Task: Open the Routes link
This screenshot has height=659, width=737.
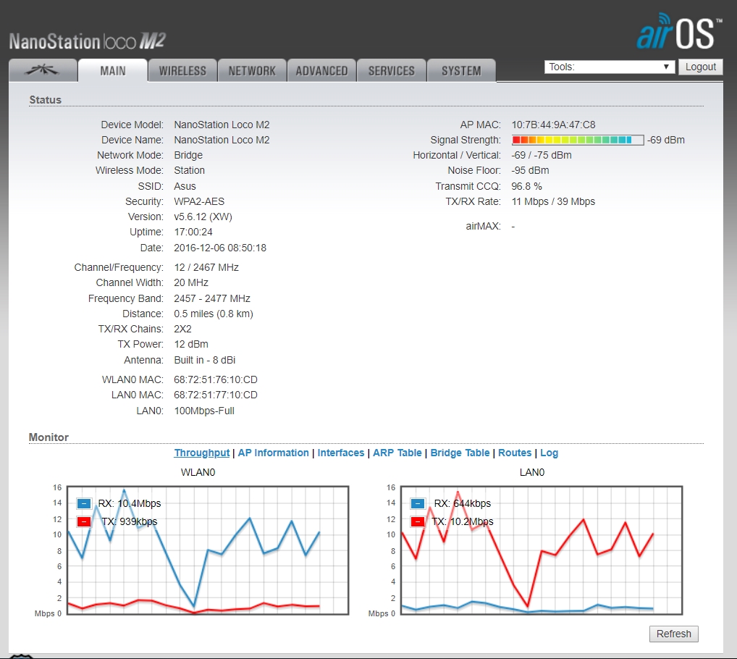Action: pyautogui.click(x=515, y=453)
